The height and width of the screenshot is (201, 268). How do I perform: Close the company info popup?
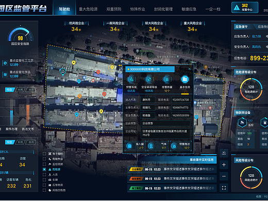pos(189,69)
